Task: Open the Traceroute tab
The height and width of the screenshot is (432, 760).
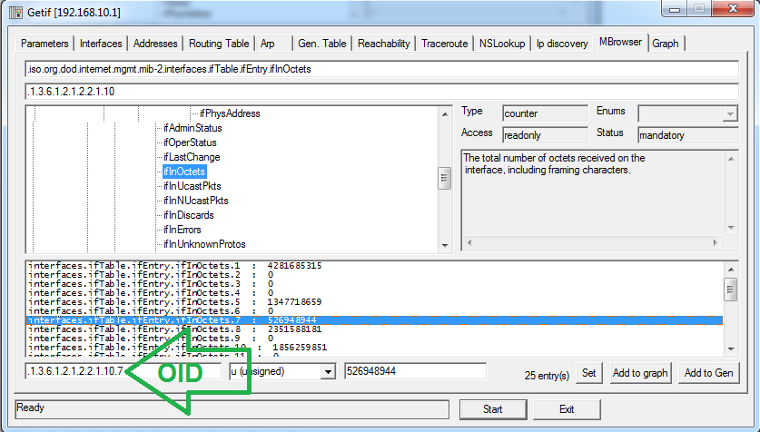Action: pos(444,44)
